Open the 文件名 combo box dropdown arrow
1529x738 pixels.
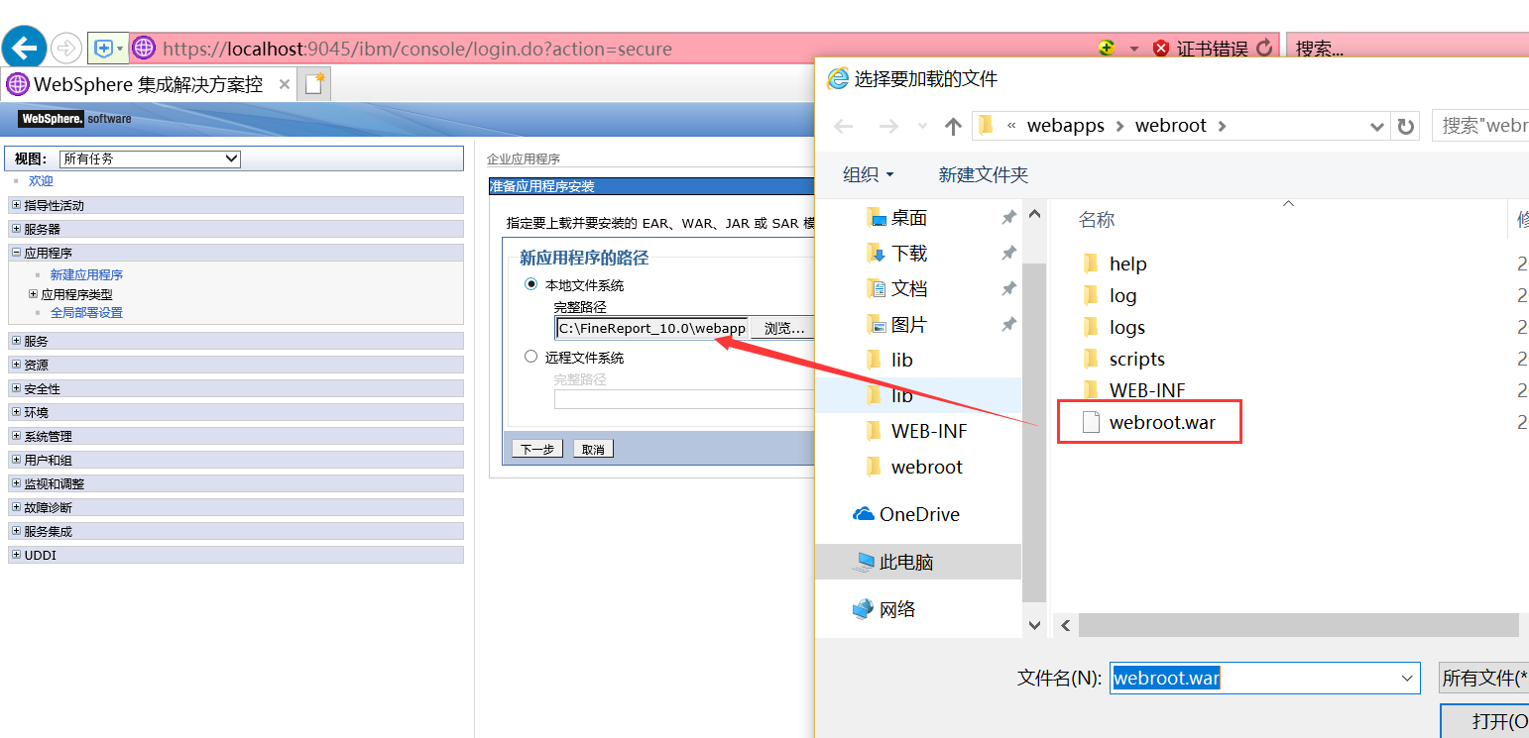(1407, 679)
